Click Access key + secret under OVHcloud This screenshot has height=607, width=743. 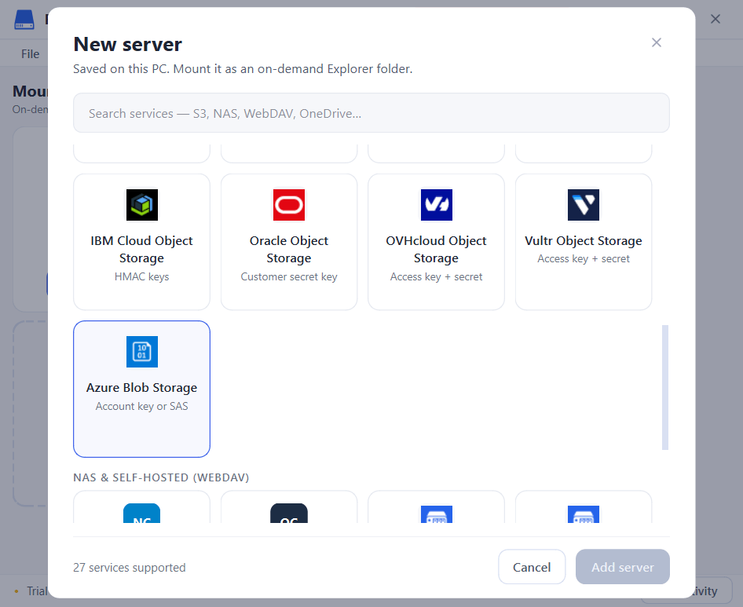click(436, 276)
